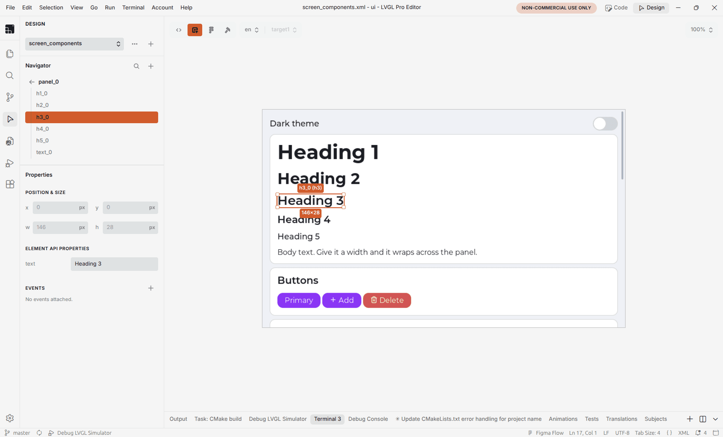The width and height of the screenshot is (723, 437).
Task: Open the three-dots menu beside screen_components
Action: (x=134, y=44)
